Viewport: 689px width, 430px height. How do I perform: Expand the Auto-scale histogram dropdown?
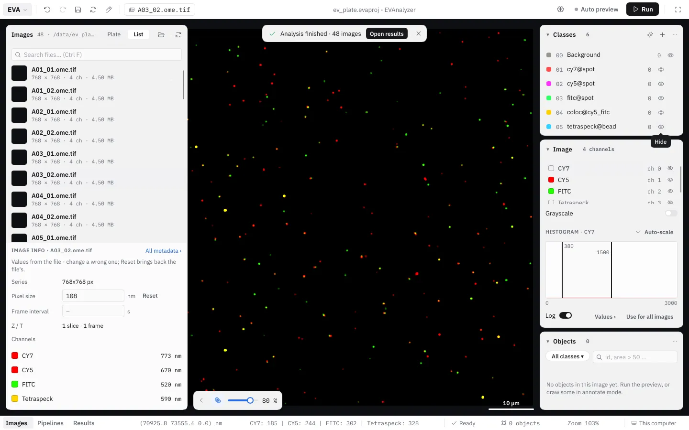point(654,232)
